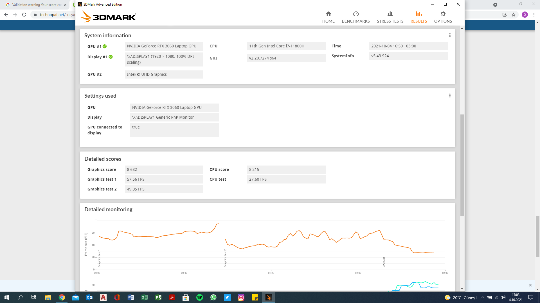Image resolution: width=540 pixels, height=303 pixels.
Task: Reload the browser page
Action: (24, 15)
